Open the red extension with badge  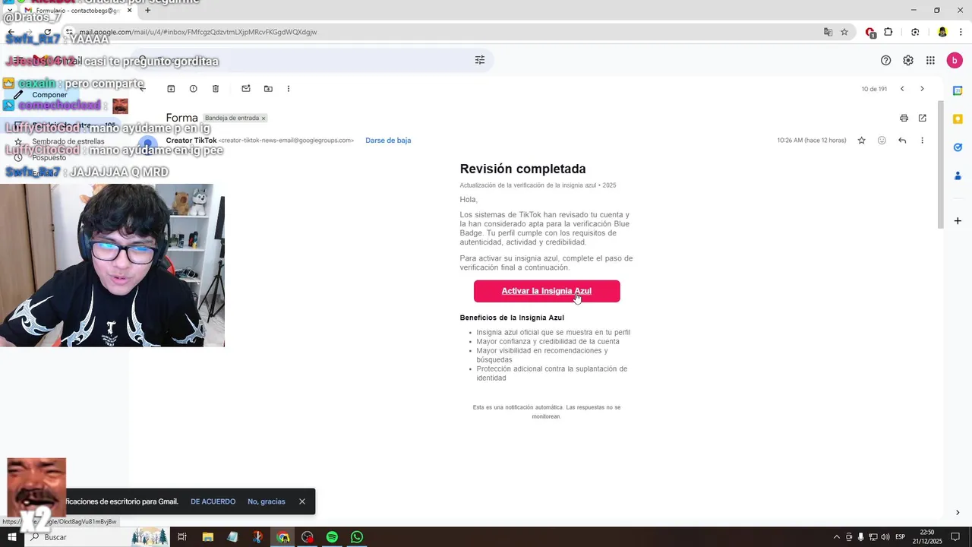tap(871, 33)
